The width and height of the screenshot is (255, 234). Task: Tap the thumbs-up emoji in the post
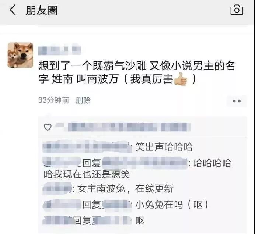pos(181,79)
